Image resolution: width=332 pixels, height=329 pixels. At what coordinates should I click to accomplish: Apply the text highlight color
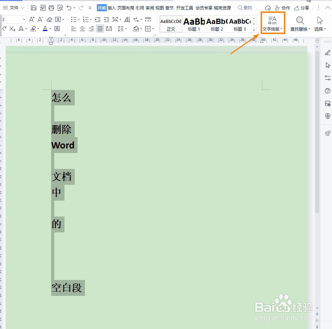(33, 29)
